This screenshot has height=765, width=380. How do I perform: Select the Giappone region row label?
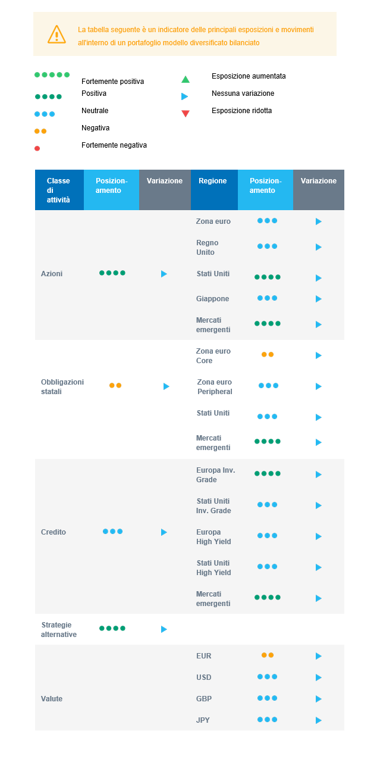(x=213, y=299)
